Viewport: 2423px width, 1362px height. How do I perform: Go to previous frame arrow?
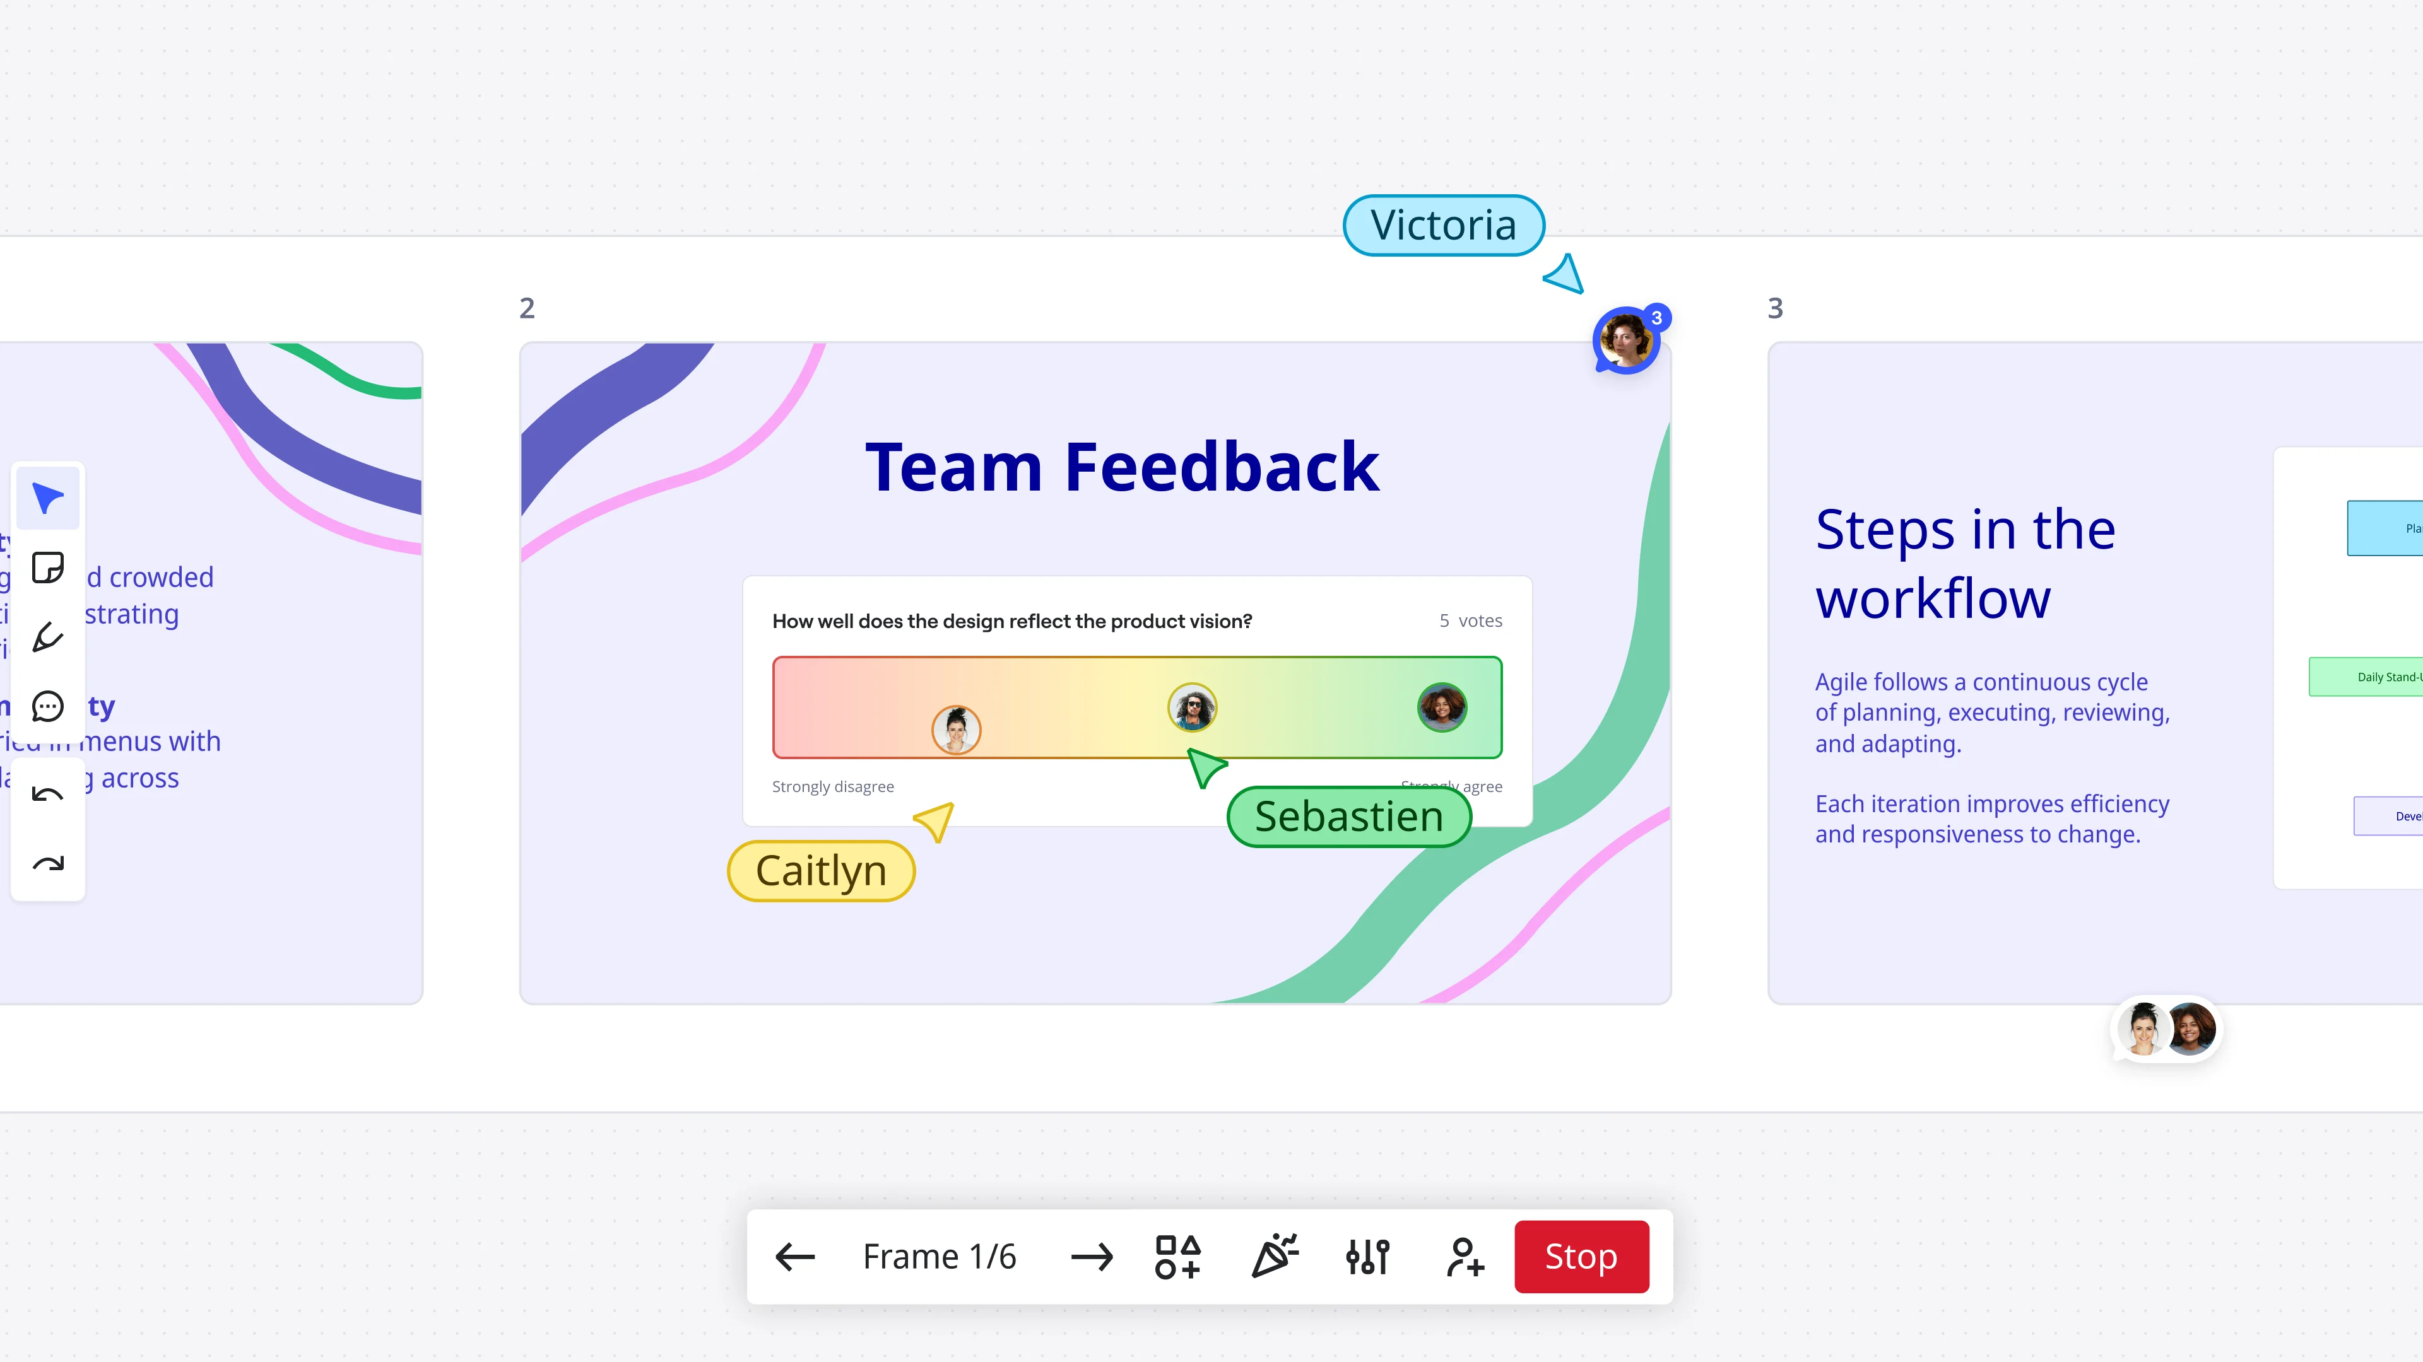click(795, 1257)
